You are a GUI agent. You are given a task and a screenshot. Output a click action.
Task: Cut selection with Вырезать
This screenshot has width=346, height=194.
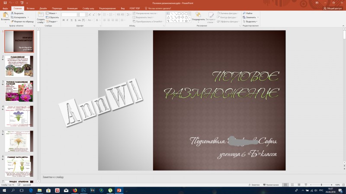click(x=17, y=13)
